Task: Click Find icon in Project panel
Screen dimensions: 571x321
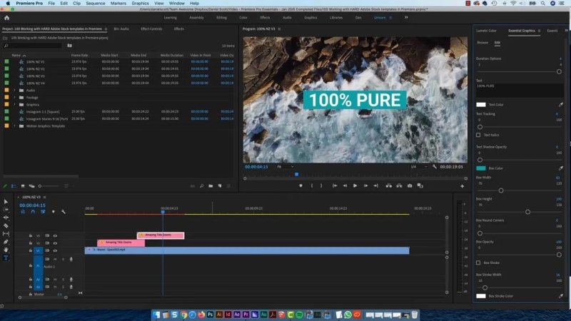Action: pyautogui.click(x=202, y=186)
